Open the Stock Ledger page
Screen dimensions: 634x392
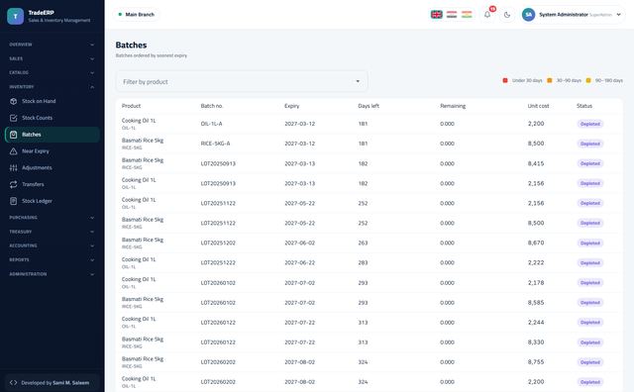[x=53, y=201]
